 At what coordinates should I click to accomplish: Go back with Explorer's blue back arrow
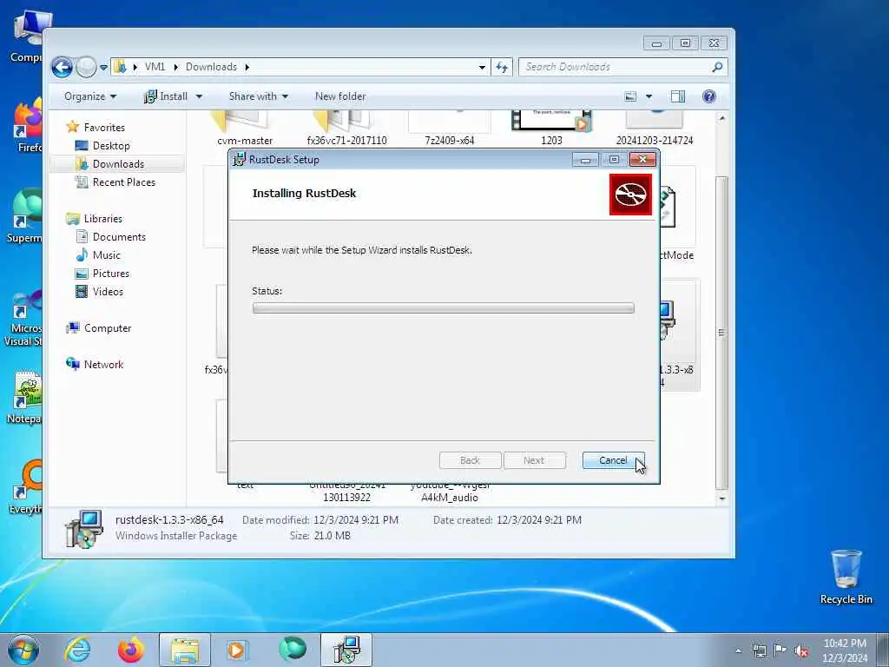62,67
